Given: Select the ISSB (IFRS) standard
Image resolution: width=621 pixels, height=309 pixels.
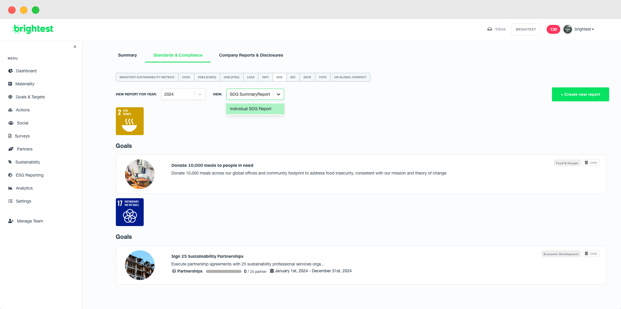Looking at the screenshot, I should [231, 77].
